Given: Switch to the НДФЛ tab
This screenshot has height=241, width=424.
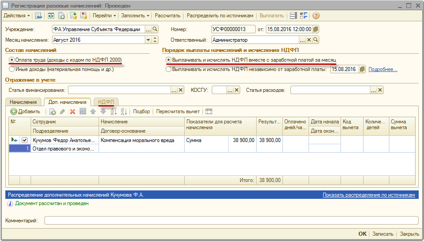Looking at the screenshot, I should [x=106, y=102].
